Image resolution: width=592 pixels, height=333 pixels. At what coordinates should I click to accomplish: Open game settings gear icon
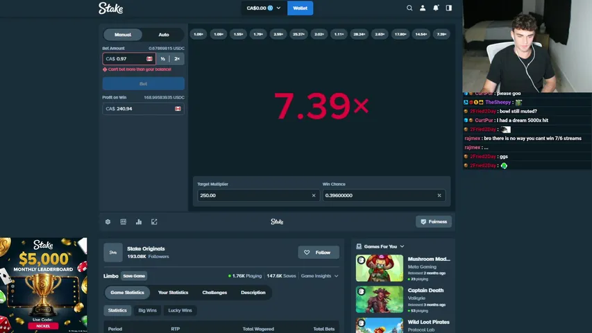(108, 221)
